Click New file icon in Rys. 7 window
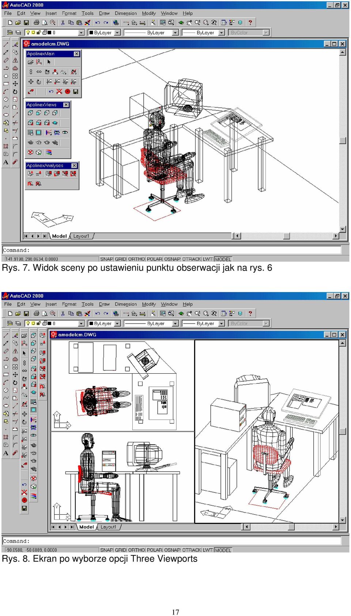This screenshot has height=616, width=351. click(x=10, y=23)
